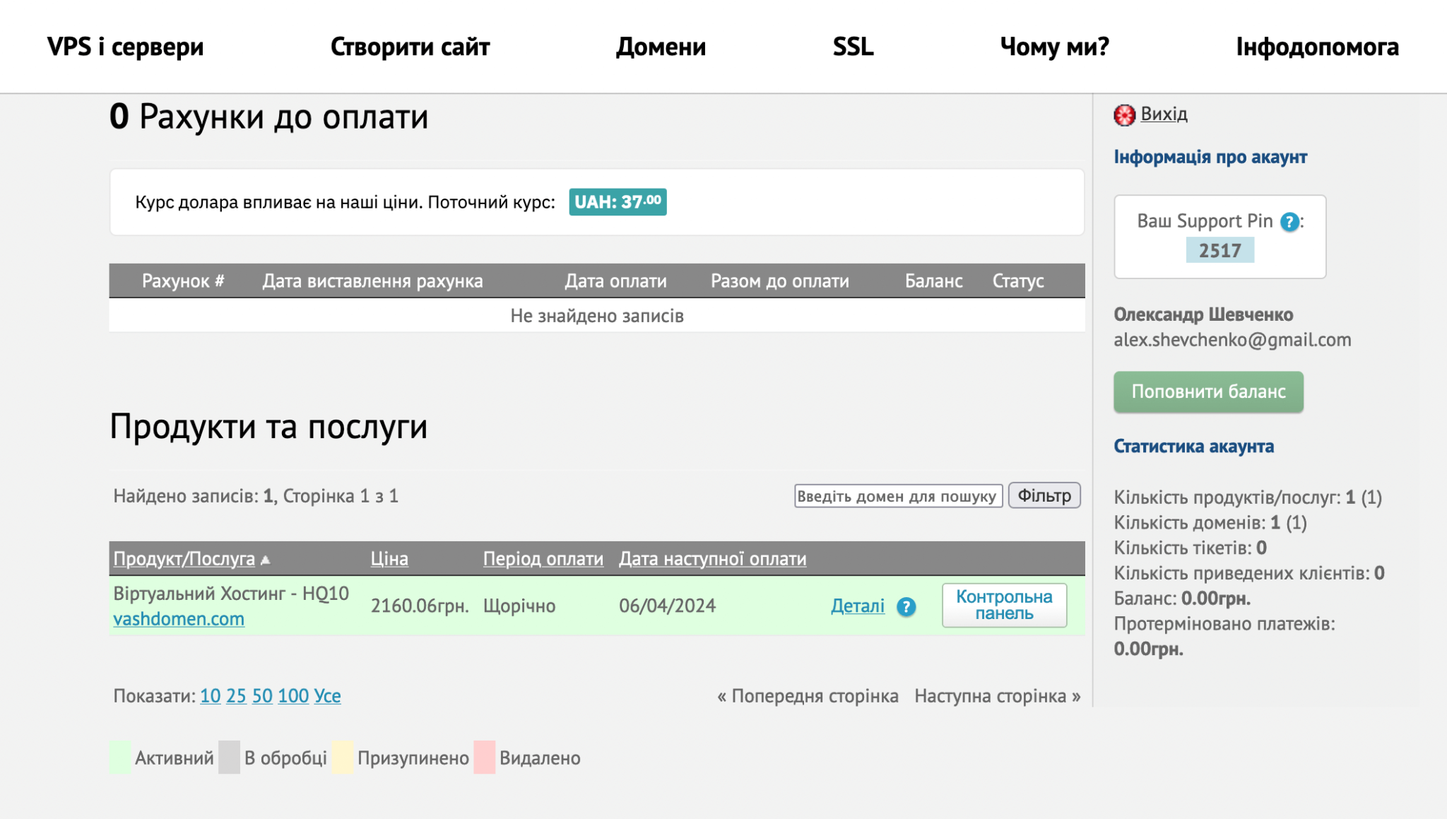
Task: Click the domain search input field
Action: coord(898,495)
